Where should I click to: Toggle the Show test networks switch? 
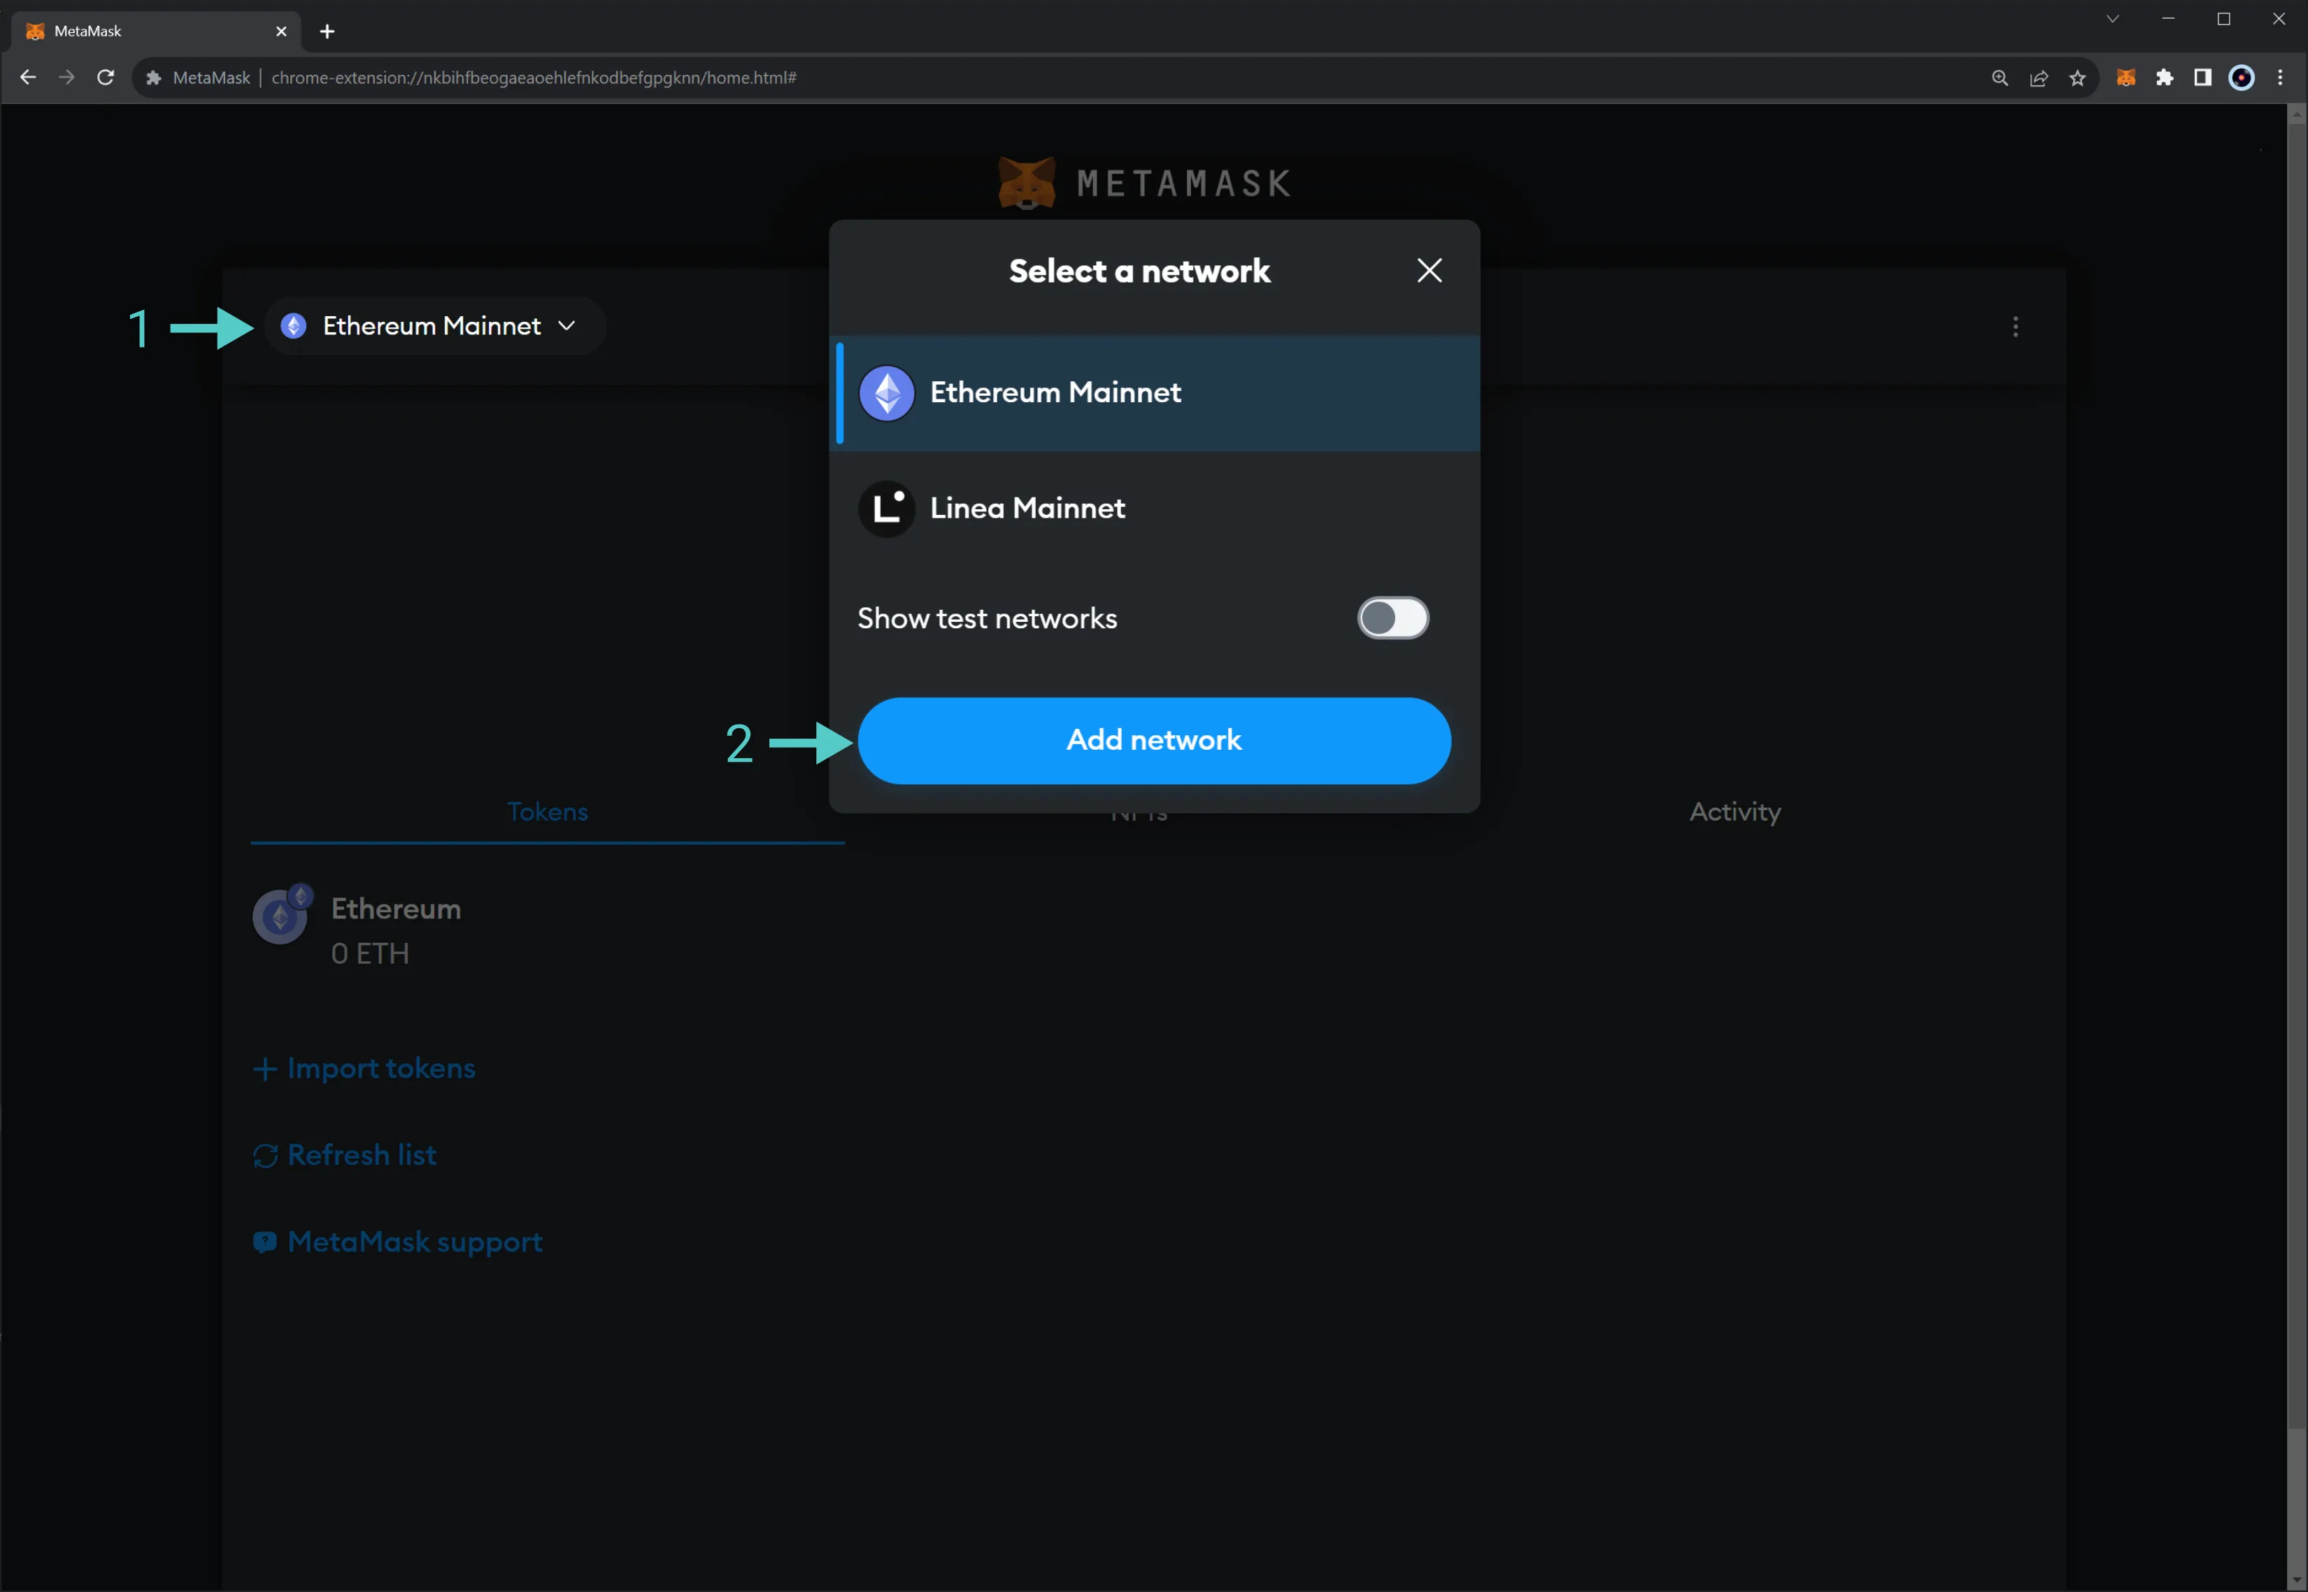click(1395, 617)
